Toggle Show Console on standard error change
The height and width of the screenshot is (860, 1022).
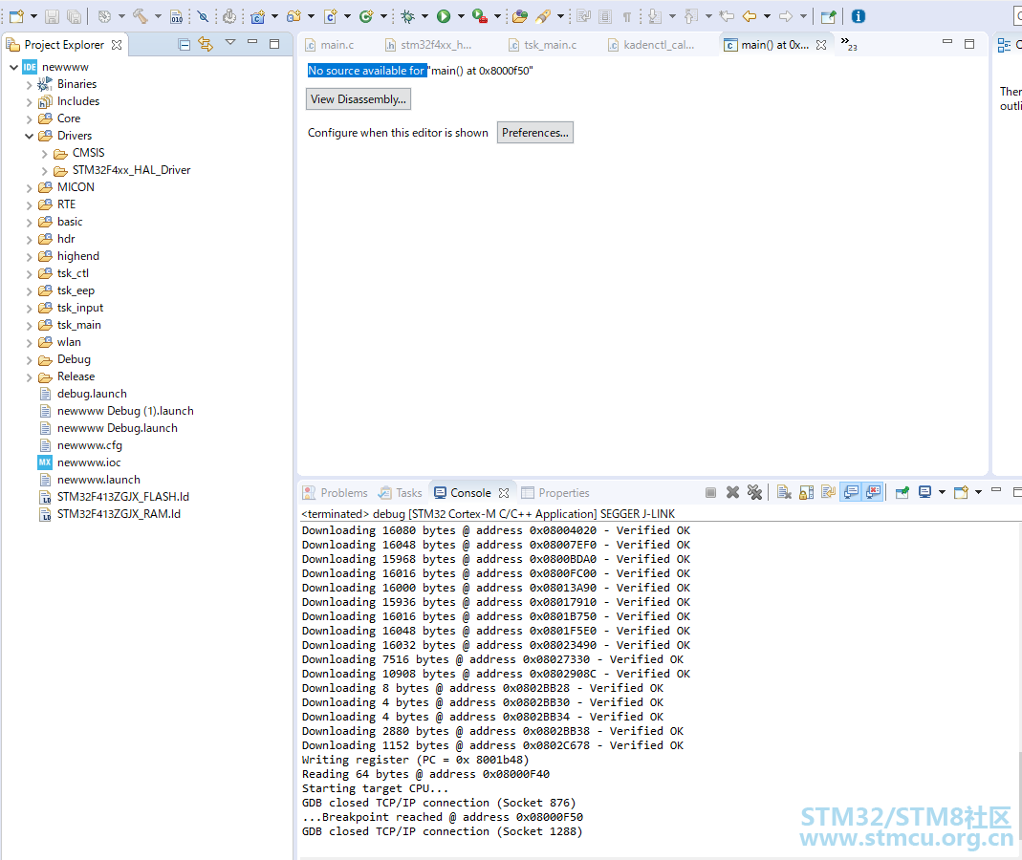point(873,493)
